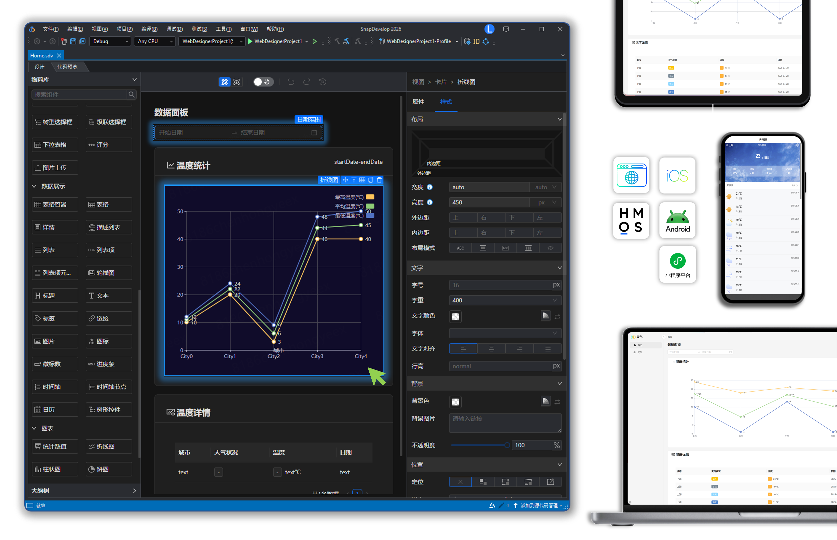Click the save all files icon
Viewport: 837px width, 540px height.
coord(83,41)
